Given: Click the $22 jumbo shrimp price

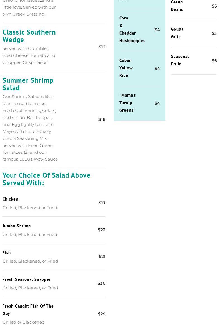Looking at the screenshot, I should tap(102, 230).
